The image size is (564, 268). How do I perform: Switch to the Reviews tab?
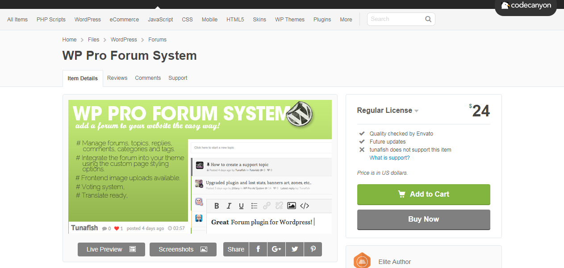(x=117, y=78)
